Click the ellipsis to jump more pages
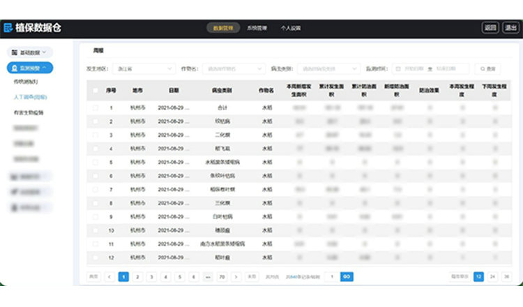 [x=208, y=276]
